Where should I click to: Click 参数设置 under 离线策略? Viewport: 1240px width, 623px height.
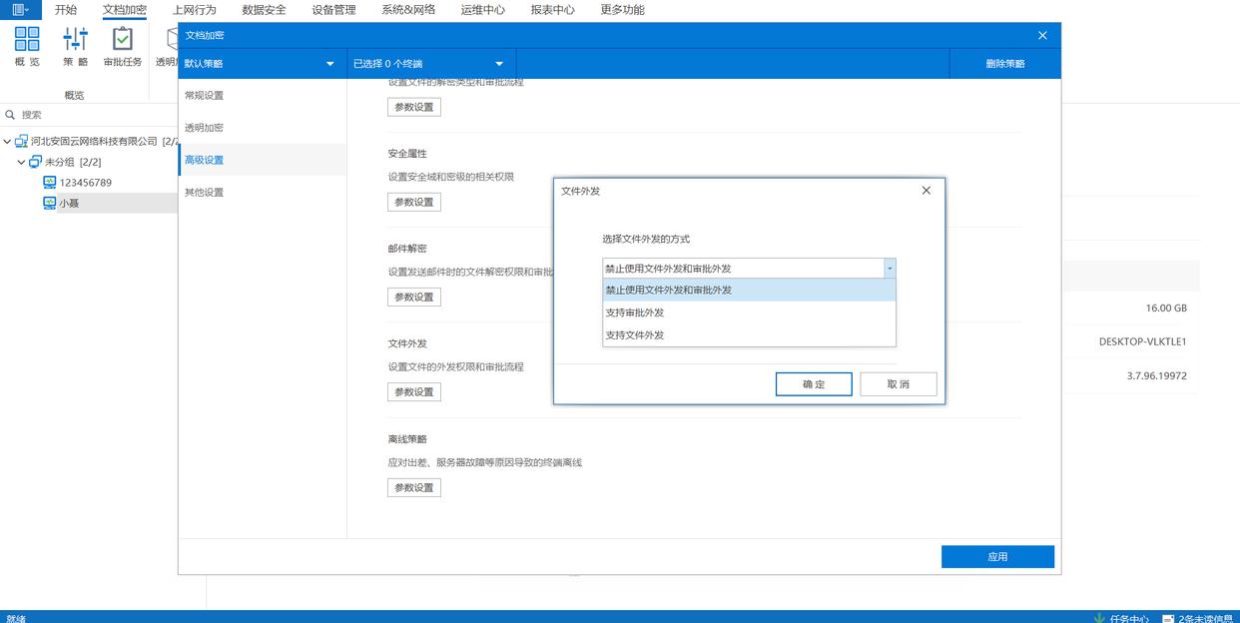[x=414, y=488]
